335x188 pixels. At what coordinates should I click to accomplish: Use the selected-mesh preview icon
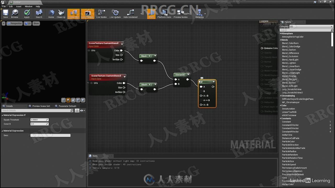pyautogui.click(x=83, y=100)
